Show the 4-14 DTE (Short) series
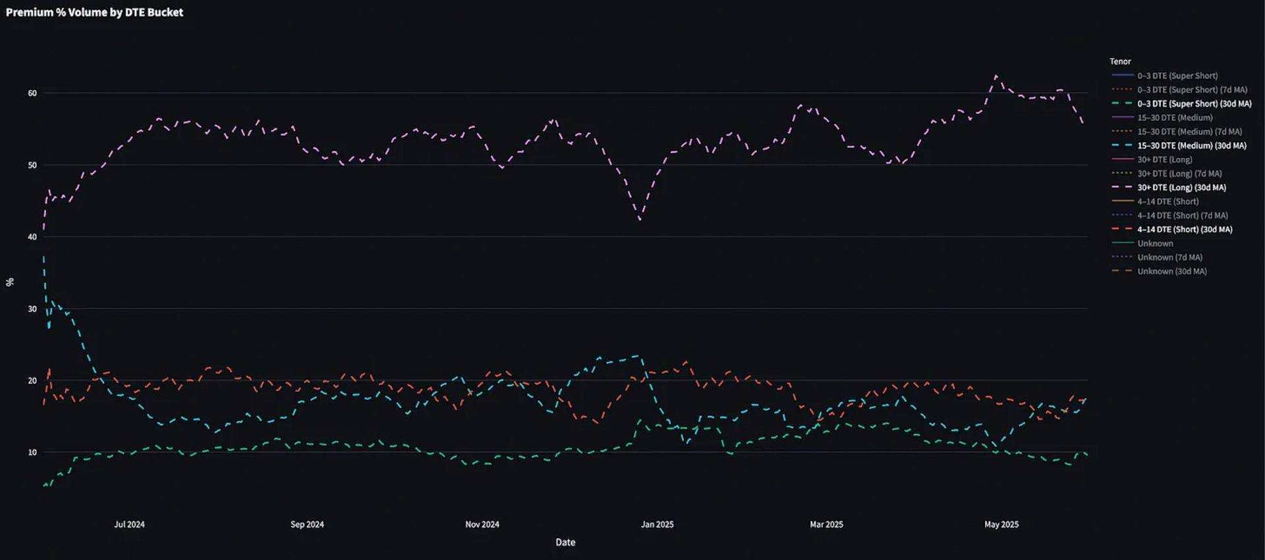 1155,201
